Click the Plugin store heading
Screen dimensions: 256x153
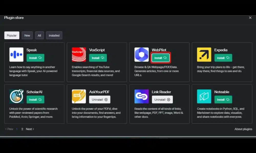14,18
